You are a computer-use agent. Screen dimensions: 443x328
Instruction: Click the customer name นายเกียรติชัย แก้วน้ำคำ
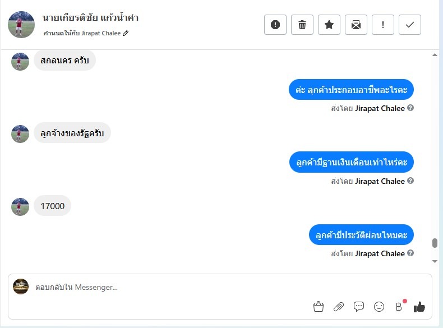(x=90, y=18)
